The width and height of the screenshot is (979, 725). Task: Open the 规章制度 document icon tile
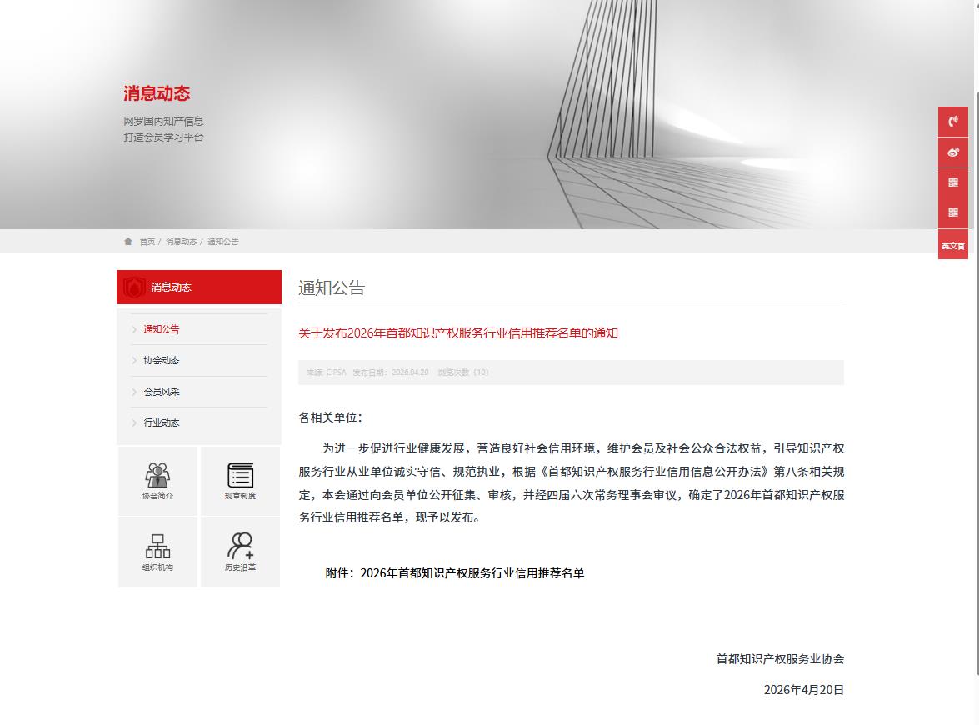240,481
